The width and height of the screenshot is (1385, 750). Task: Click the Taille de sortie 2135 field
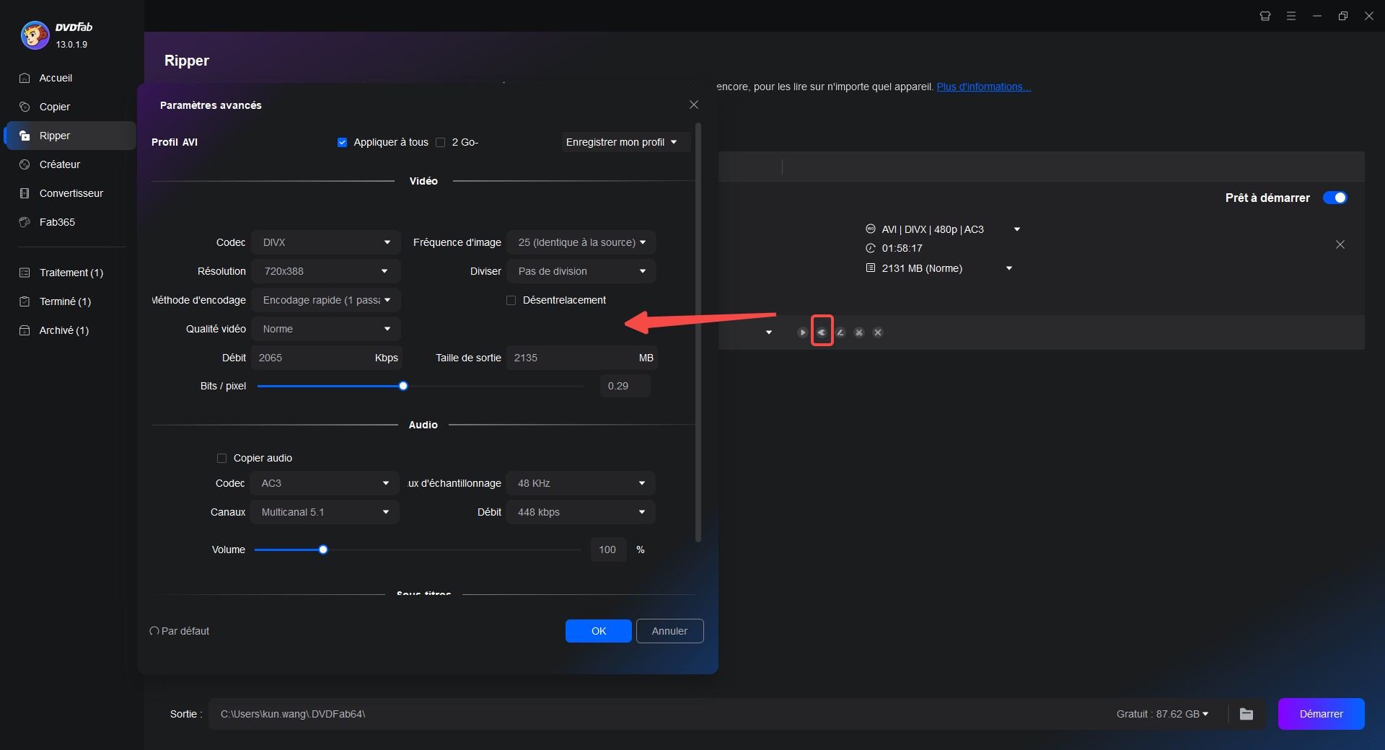[x=582, y=358]
